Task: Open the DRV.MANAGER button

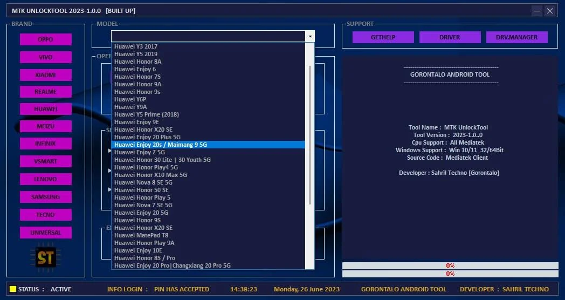Action: [516, 37]
